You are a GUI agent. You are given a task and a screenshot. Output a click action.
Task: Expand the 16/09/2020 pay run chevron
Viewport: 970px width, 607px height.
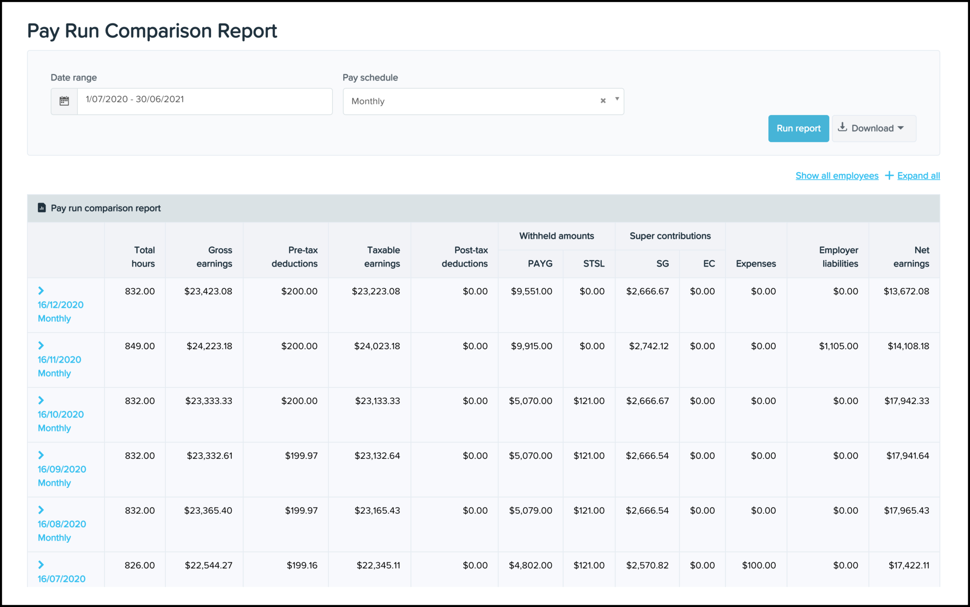(x=41, y=455)
